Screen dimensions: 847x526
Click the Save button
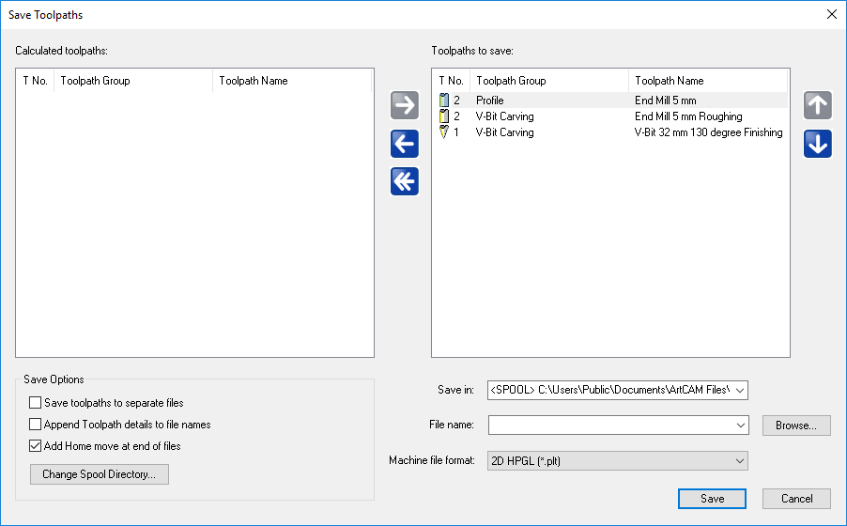pos(712,499)
